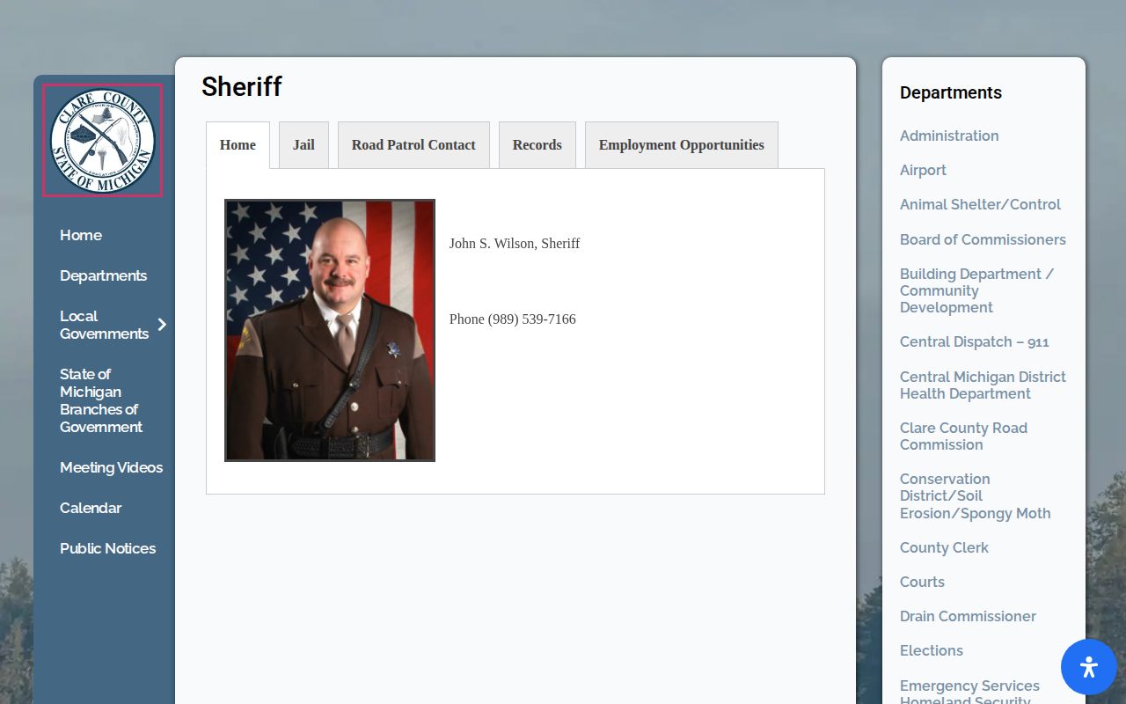The height and width of the screenshot is (704, 1126).
Task: Click the Clare County seal logo
Action: point(103,140)
